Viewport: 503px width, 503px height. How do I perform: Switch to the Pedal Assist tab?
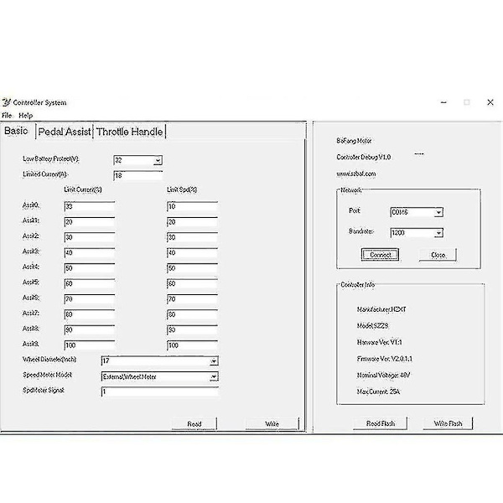(x=65, y=132)
